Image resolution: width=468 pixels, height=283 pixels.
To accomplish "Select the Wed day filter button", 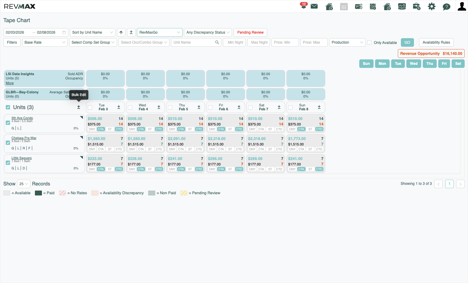I will (414, 64).
